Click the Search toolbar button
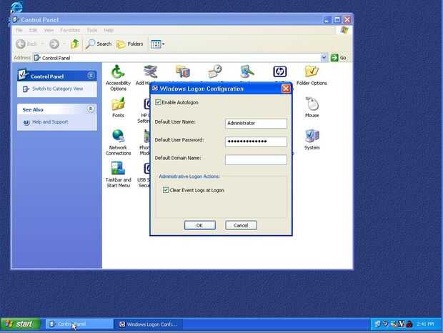This screenshot has width=443, height=333. coord(99,44)
